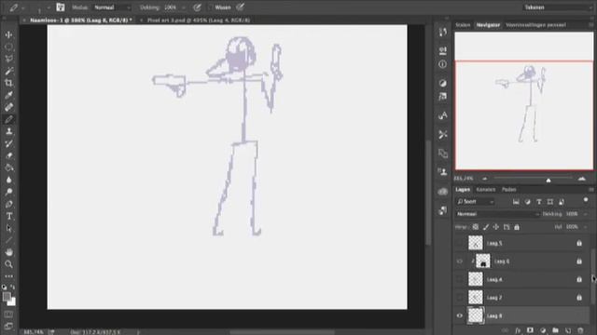Select the Magic Wand tool

(x=8, y=71)
